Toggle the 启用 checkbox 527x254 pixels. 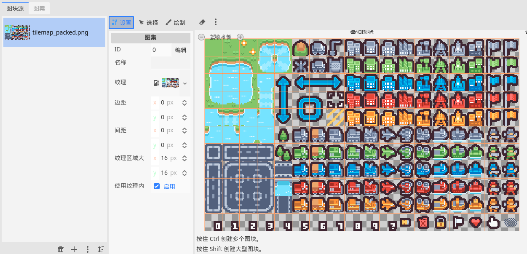coord(157,186)
